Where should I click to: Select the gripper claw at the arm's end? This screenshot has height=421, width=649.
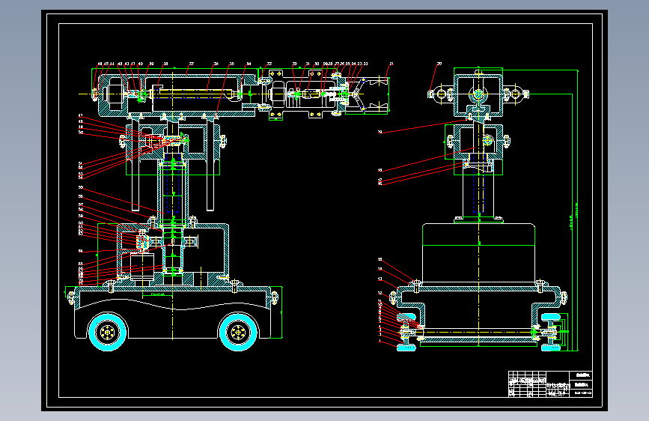[x=367, y=95]
